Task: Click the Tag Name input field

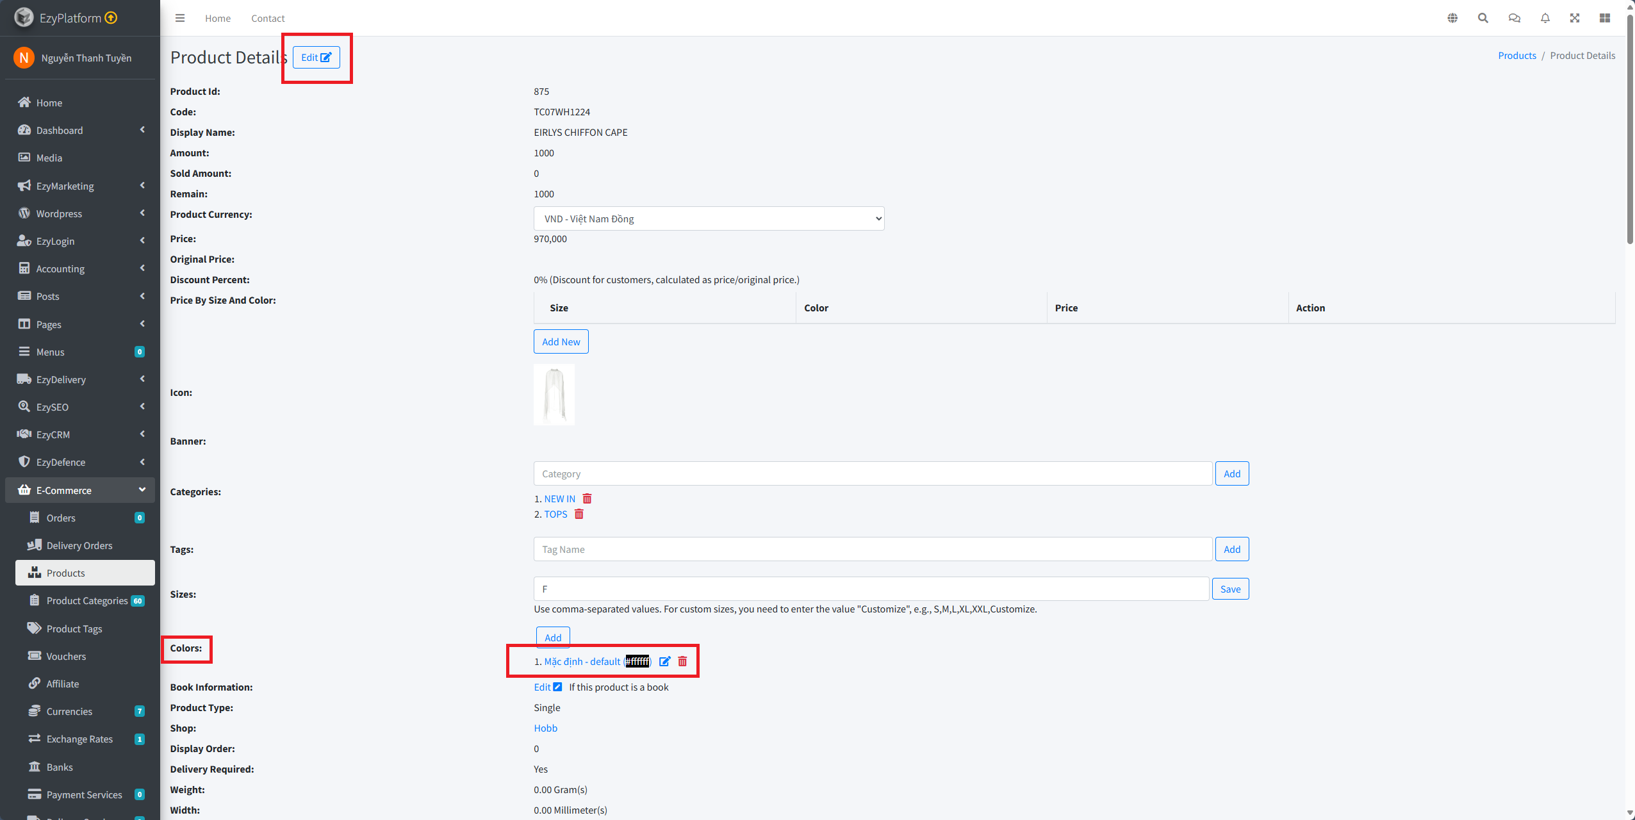Action: [x=873, y=549]
